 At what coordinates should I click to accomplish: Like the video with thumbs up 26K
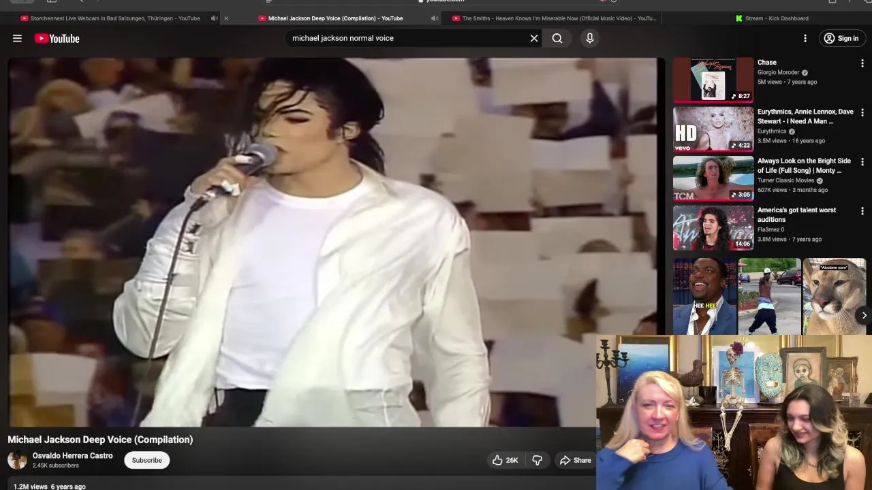pos(505,461)
